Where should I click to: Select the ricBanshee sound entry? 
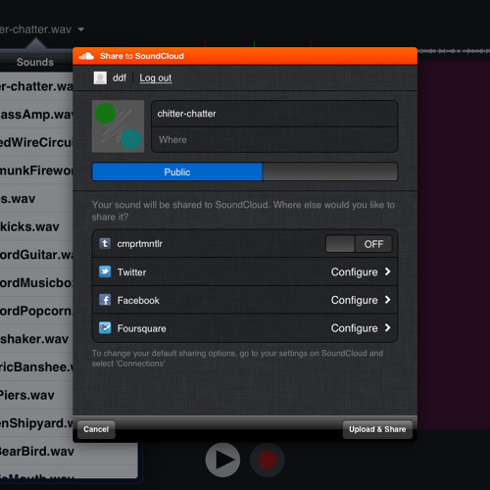36,367
